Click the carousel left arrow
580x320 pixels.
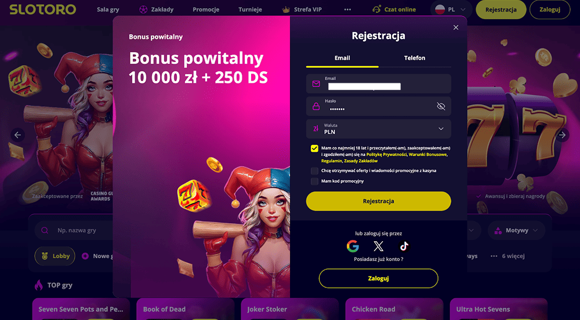point(17,135)
